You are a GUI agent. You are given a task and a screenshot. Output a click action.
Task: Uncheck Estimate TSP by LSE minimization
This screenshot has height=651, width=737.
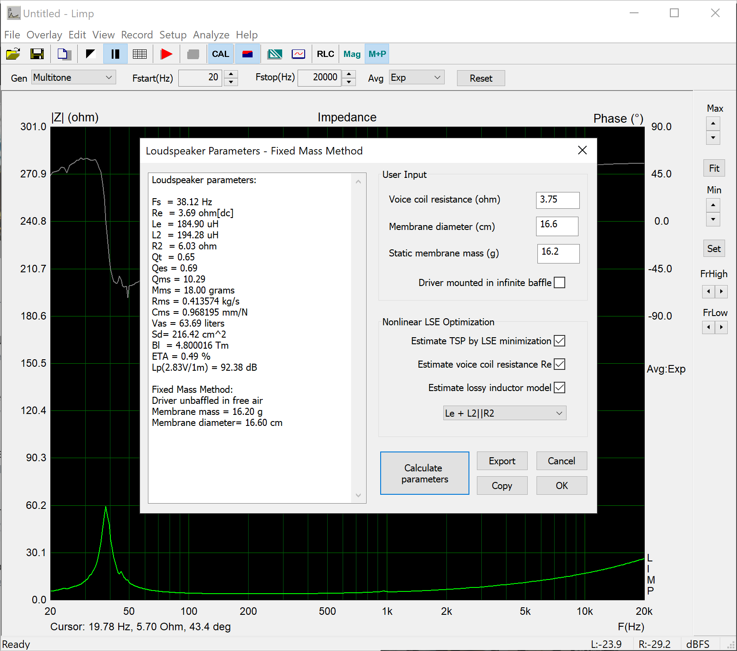[559, 341]
